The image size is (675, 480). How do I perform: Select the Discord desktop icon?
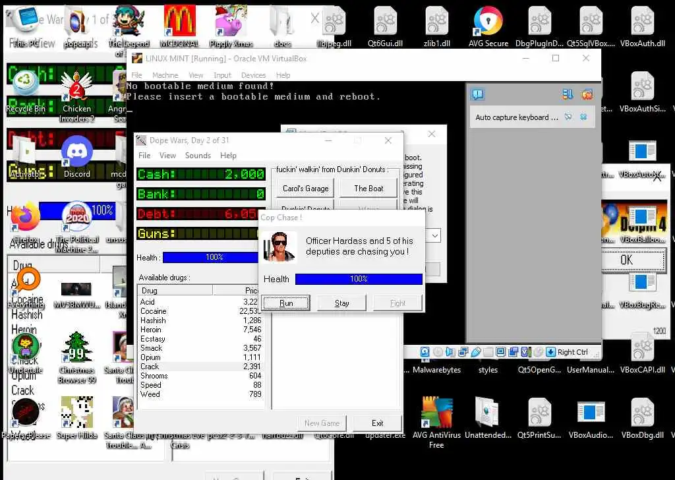click(x=77, y=157)
